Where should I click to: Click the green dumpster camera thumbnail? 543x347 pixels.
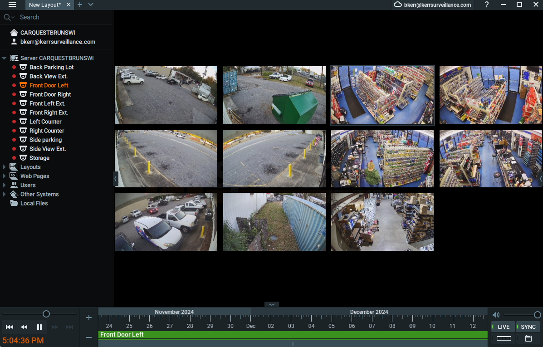coord(274,95)
